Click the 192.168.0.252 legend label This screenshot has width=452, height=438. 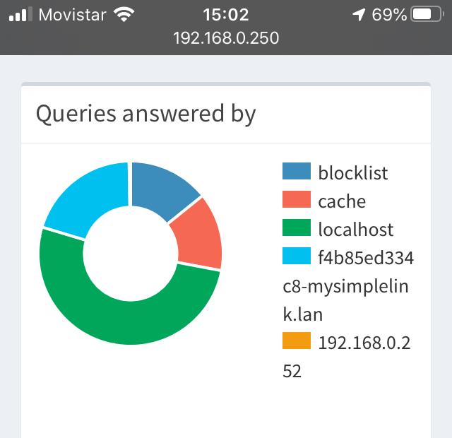coord(347,357)
